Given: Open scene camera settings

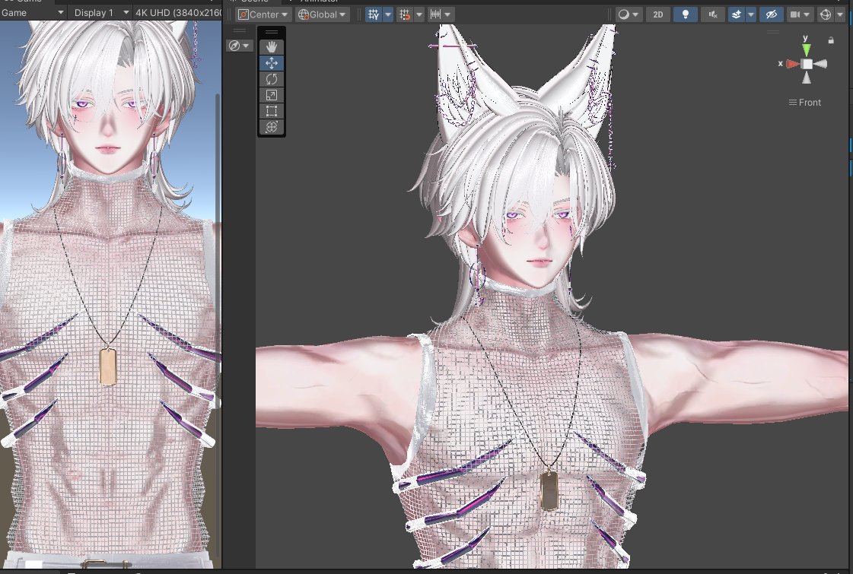Looking at the screenshot, I should 800,14.
